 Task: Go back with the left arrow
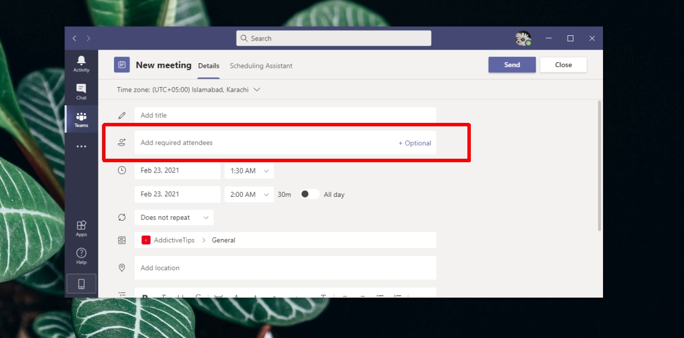coord(75,38)
